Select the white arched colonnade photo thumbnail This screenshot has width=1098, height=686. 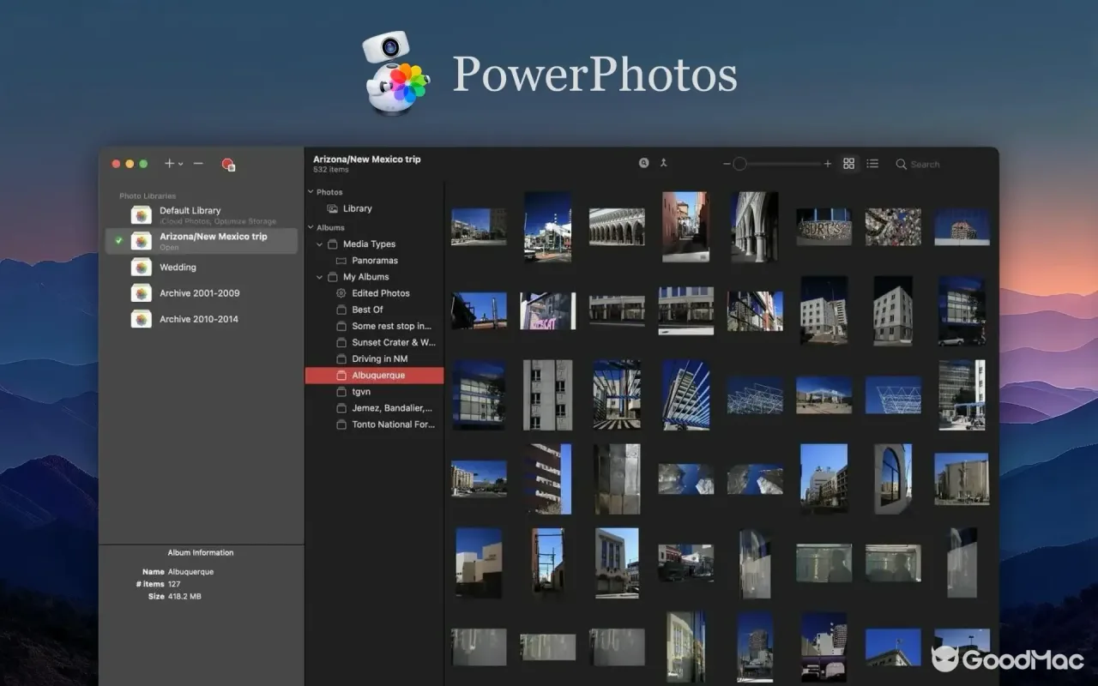click(617, 226)
